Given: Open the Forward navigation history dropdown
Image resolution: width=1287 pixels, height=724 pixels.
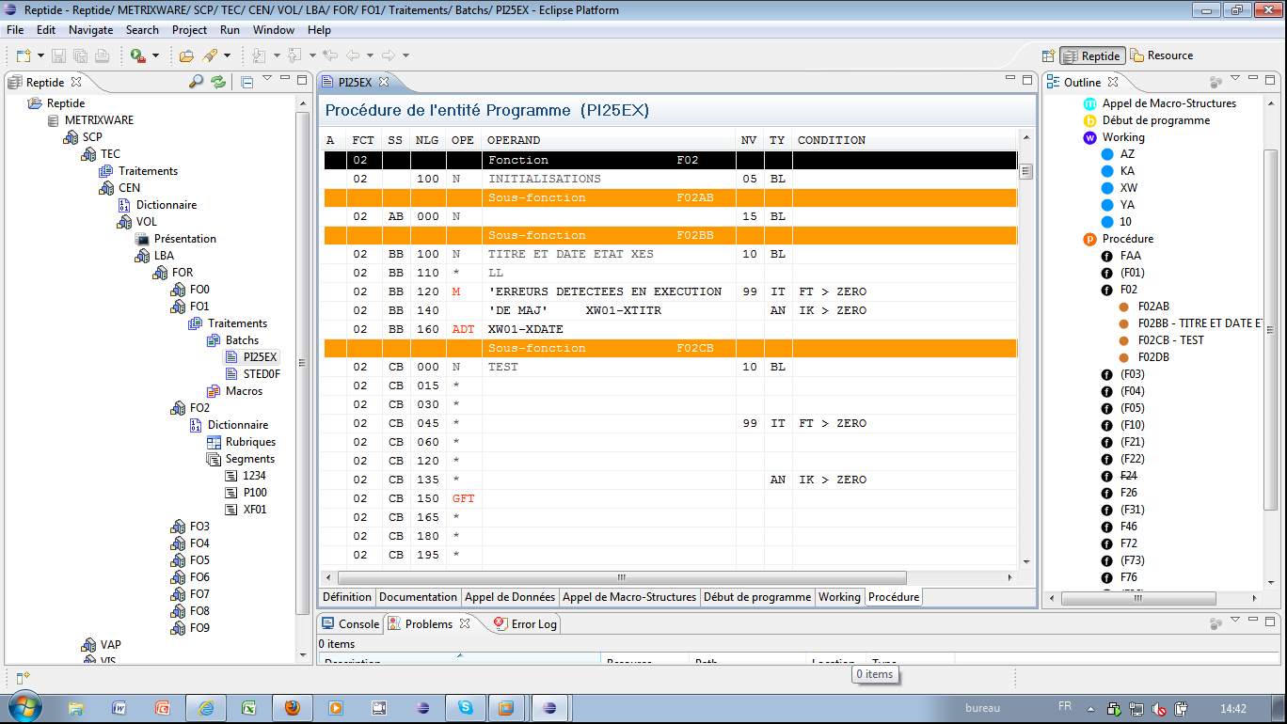Looking at the screenshot, I should [x=405, y=55].
